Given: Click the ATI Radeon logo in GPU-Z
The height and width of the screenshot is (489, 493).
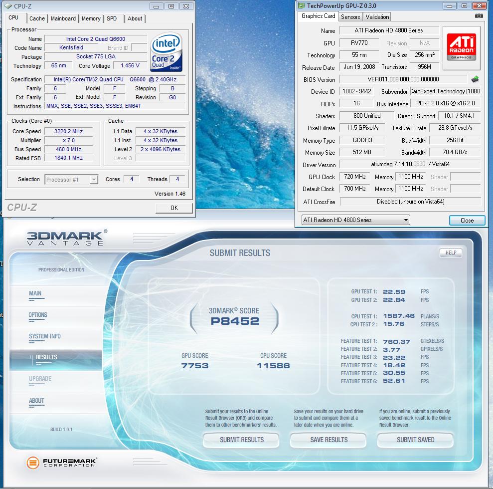Looking at the screenshot, I should [461, 47].
